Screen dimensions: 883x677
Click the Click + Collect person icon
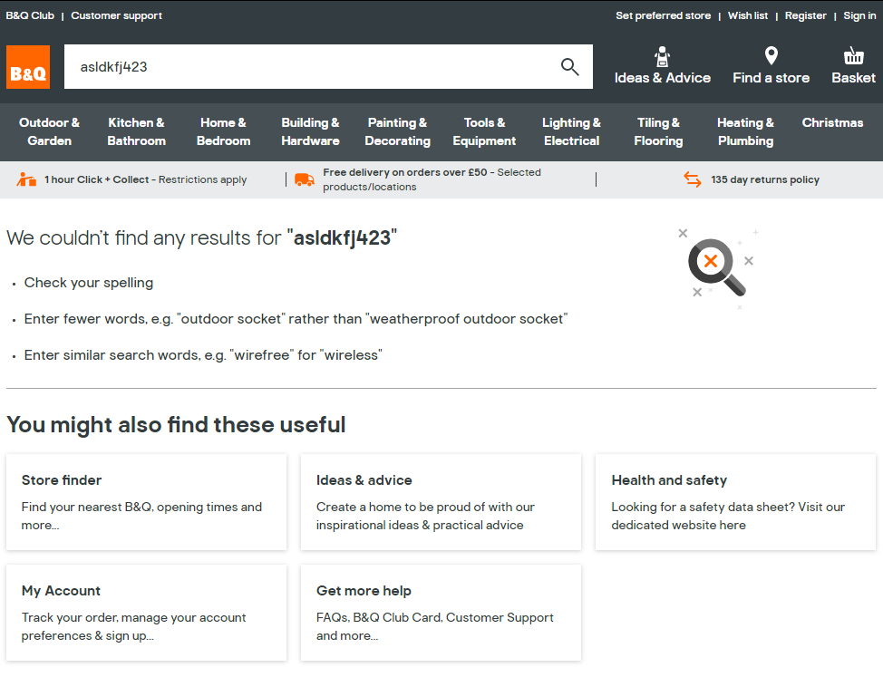26,179
